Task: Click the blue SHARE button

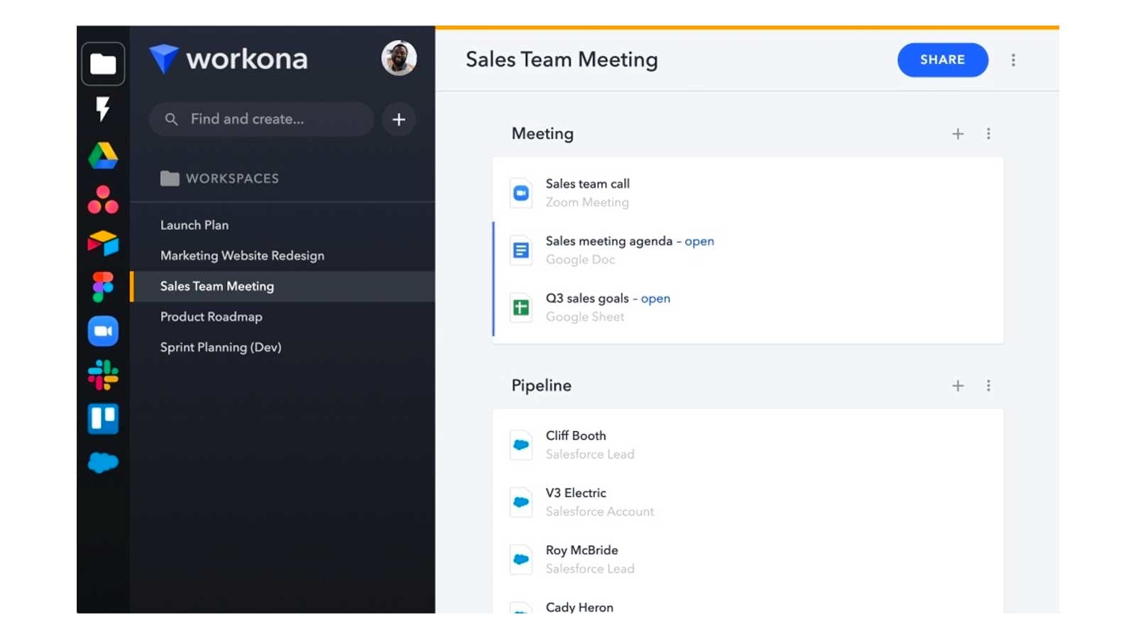Action: click(x=942, y=60)
